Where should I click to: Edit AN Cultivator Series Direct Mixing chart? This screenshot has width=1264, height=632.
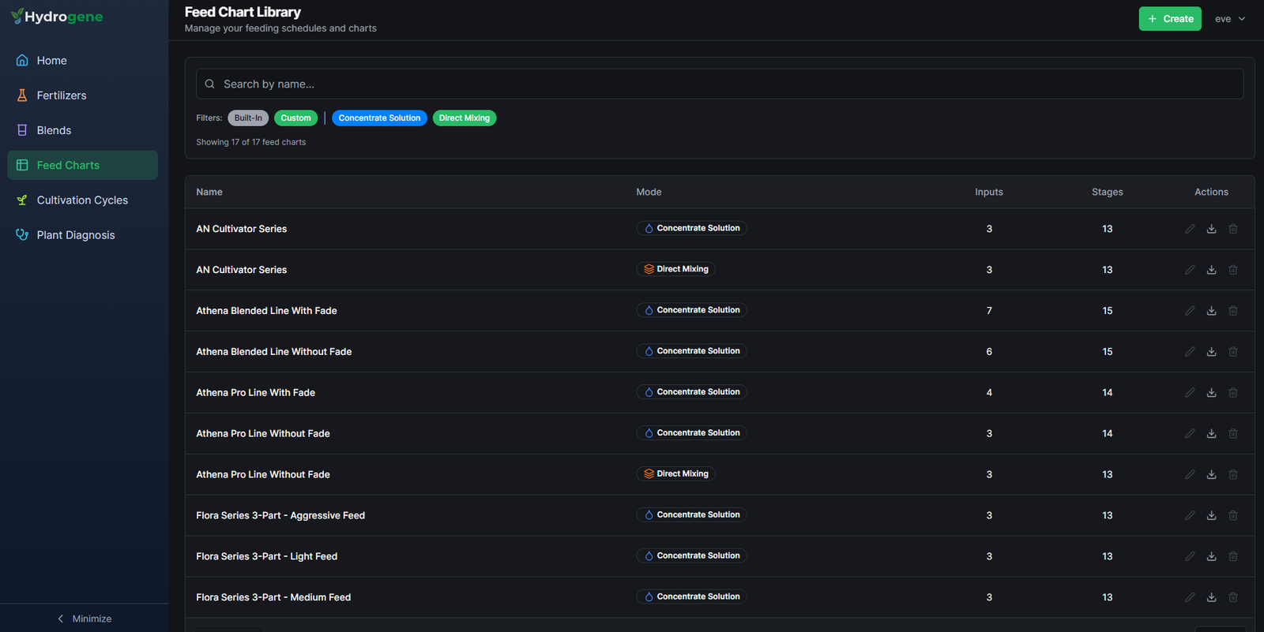(1190, 270)
